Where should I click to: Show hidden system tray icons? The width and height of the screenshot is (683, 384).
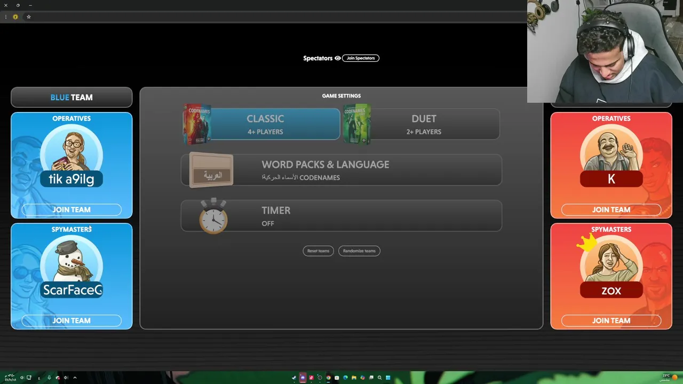(75, 378)
